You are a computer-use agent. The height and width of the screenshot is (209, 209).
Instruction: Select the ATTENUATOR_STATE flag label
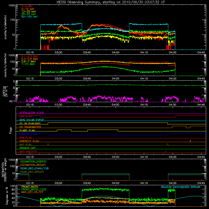tap(32, 113)
